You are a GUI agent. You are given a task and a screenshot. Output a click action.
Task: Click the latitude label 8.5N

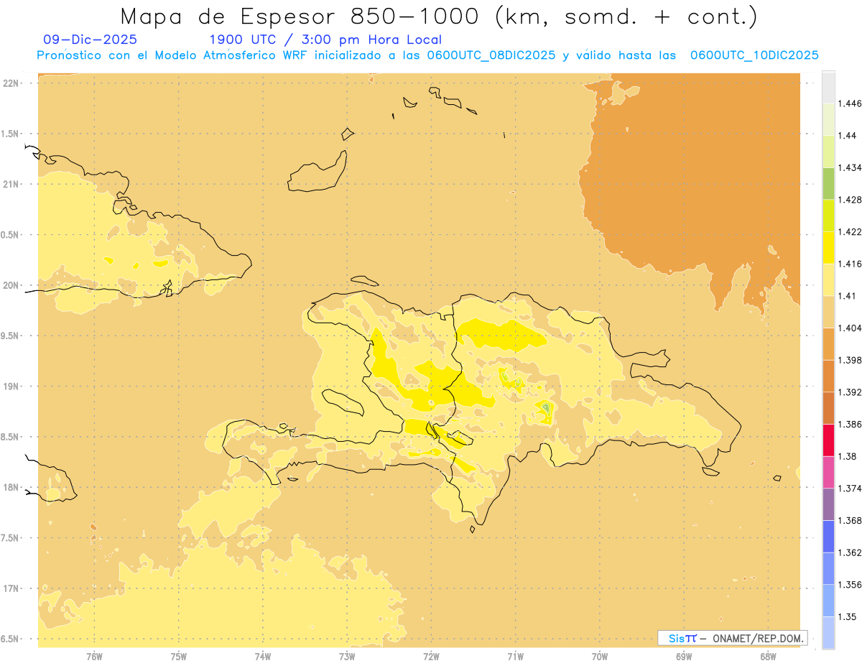coord(10,437)
